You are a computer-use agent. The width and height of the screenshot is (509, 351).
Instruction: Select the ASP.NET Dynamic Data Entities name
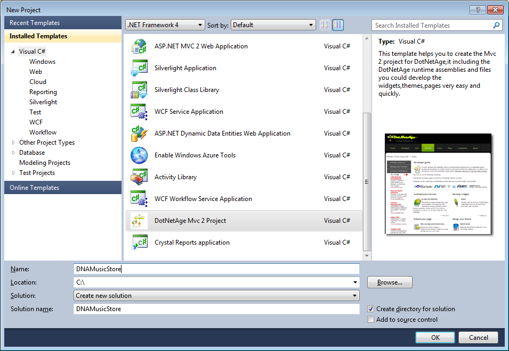coord(222,133)
